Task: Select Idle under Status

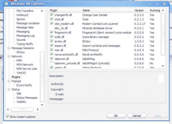Action: pyautogui.click(x=19, y=94)
